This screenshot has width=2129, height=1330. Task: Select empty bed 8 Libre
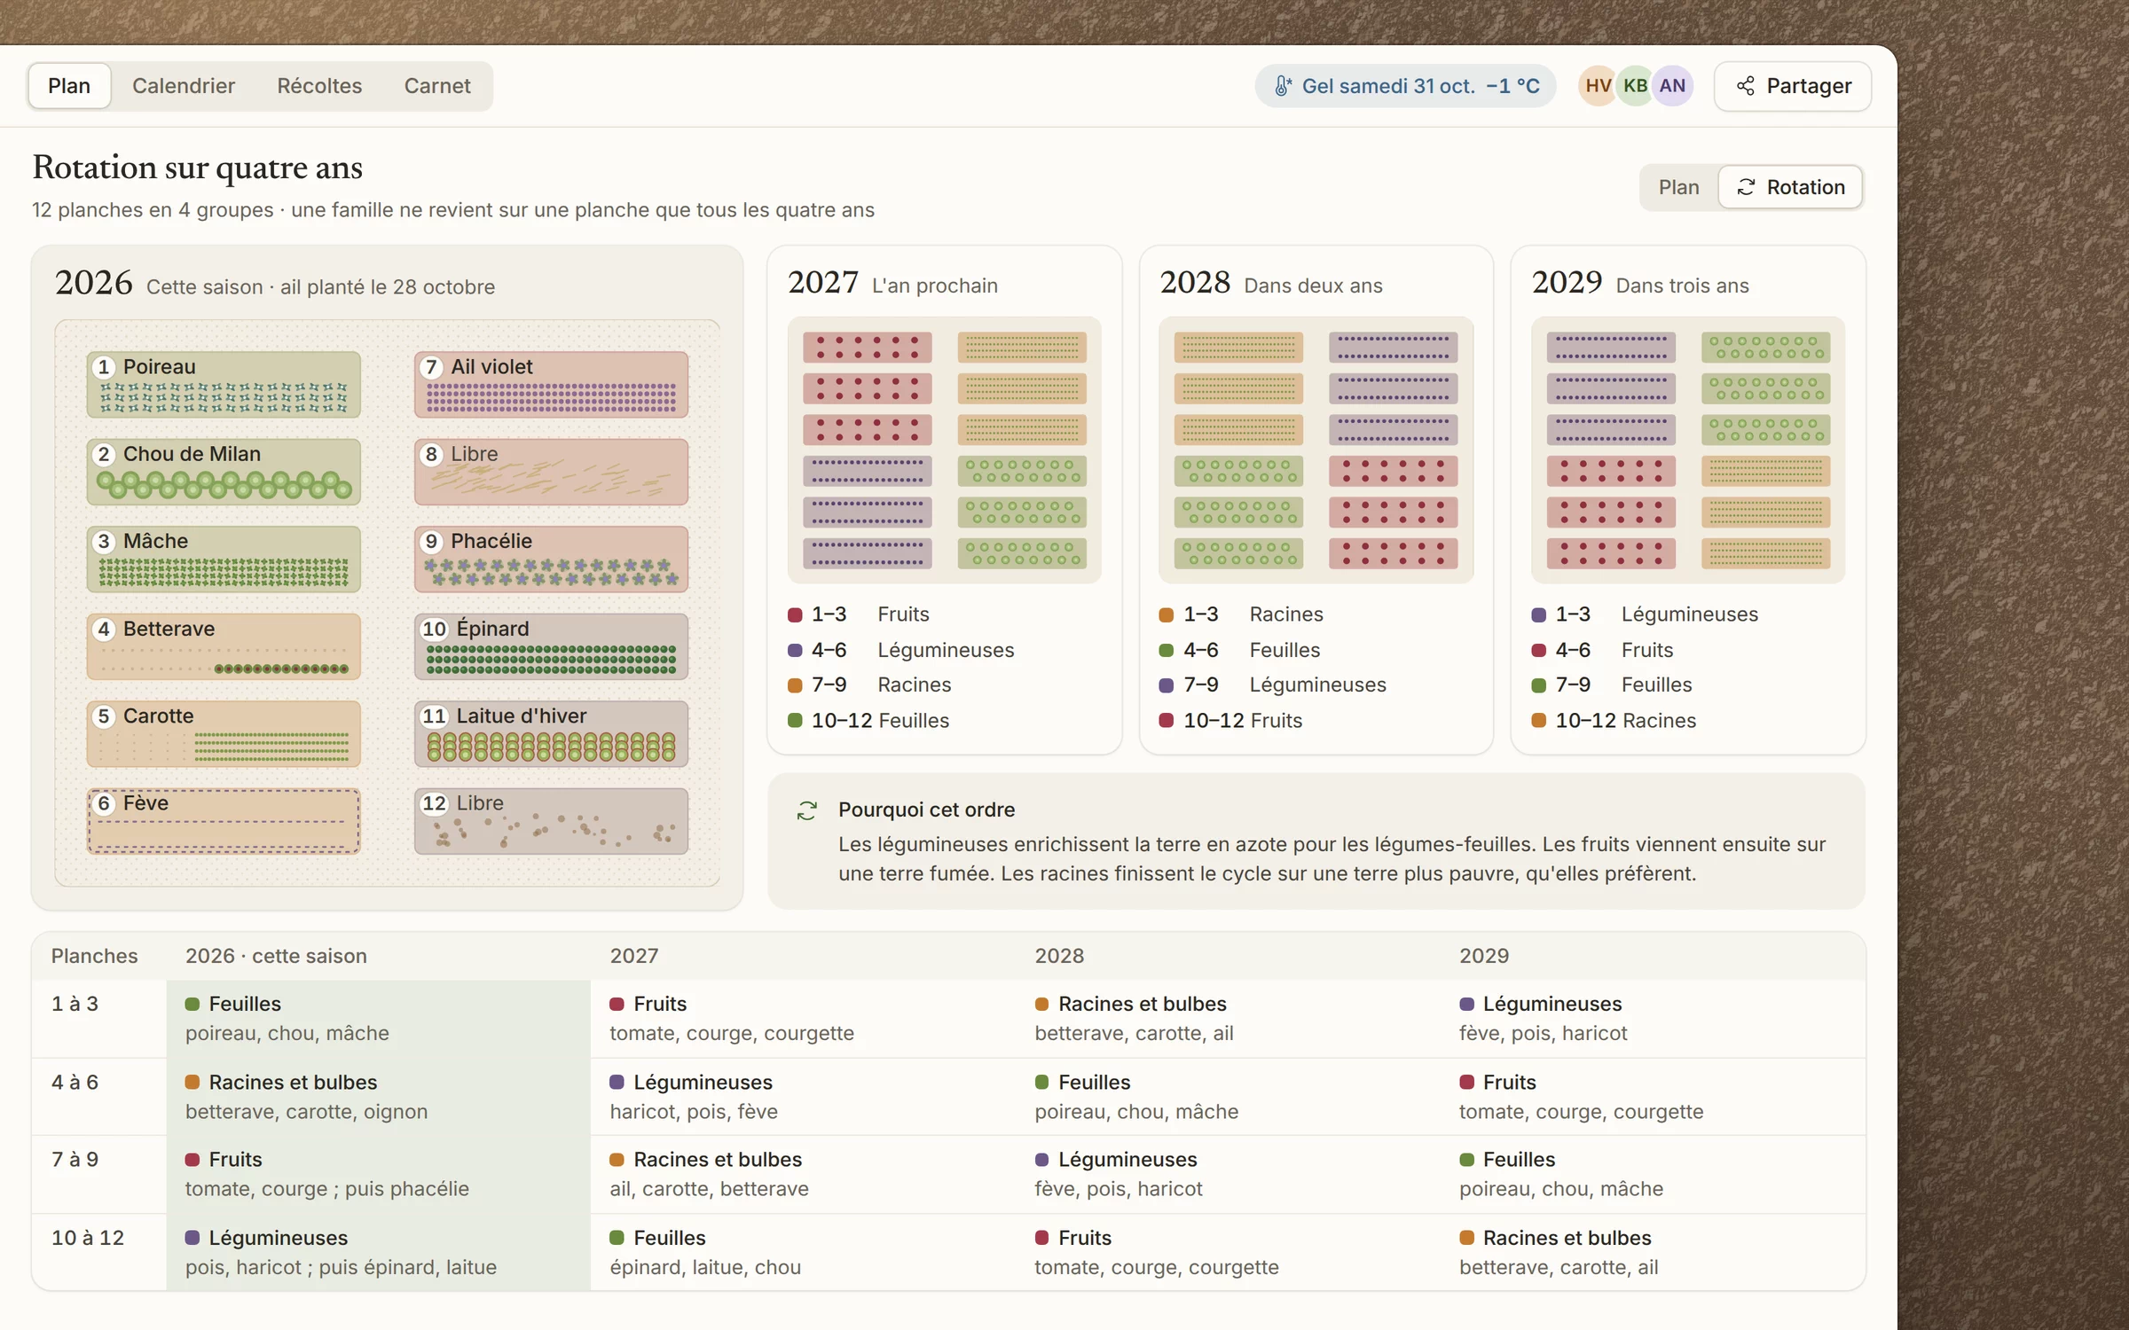tap(551, 472)
